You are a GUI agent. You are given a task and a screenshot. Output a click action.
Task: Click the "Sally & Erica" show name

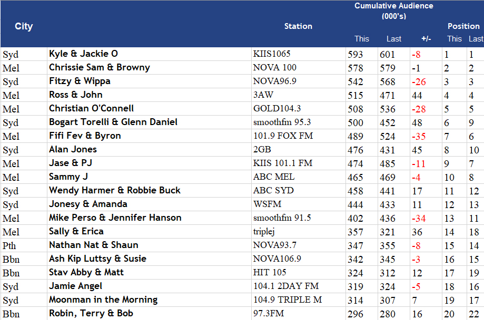click(x=76, y=231)
